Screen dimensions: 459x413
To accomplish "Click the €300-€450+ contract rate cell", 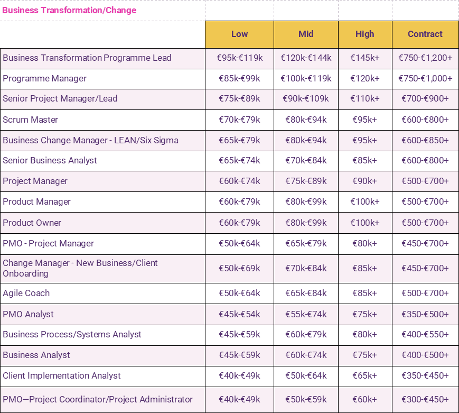I will 425,400.
